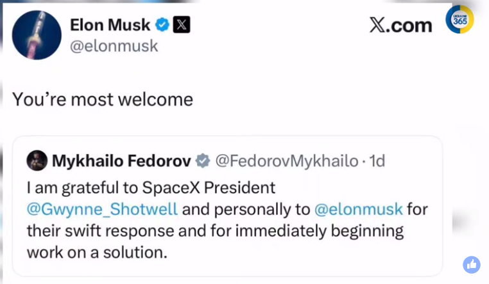Image resolution: width=489 pixels, height=284 pixels.
Task: Click Elon Musk's rocket profile picture
Action: (37, 35)
